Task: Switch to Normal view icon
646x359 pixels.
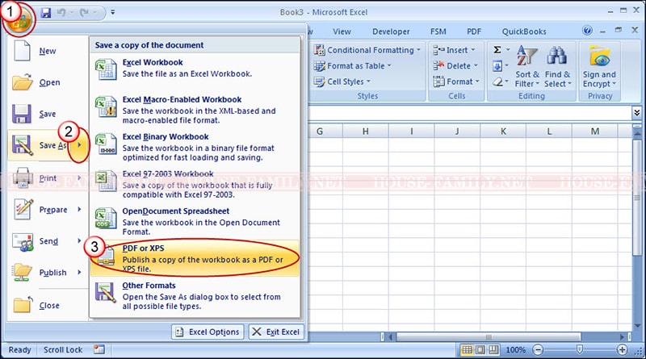Action: pyautogui.click(x=467, y=350)
